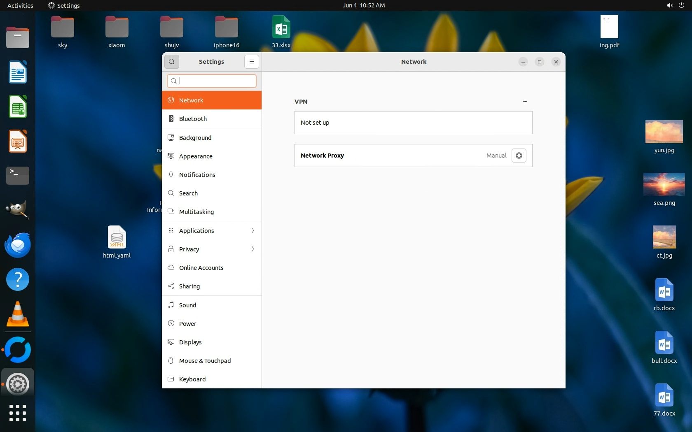
Task: Expand the Privacy settings section
Action: click(x=212, y=249)
